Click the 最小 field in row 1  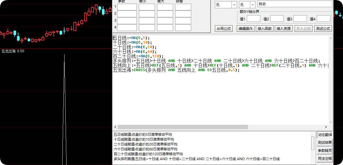(x=147, y=7)
